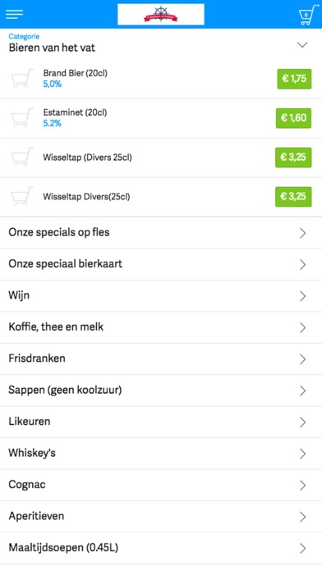Add Estaminet via cart icon

(x=22, y=117)
